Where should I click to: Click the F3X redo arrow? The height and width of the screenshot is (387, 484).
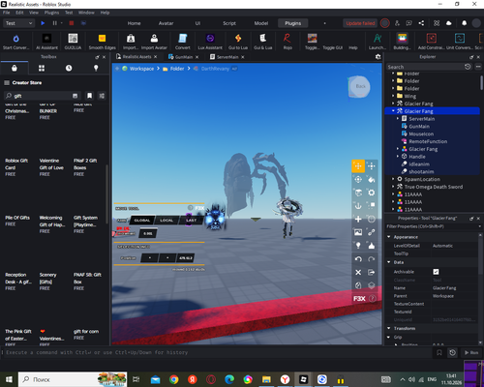click(x=372, y=259)
